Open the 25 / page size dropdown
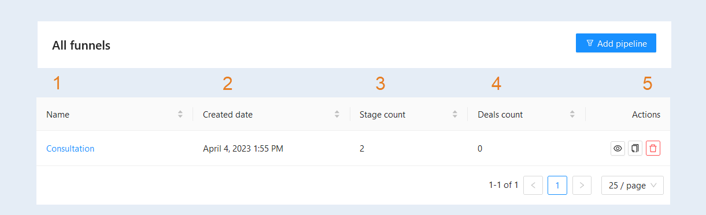The image size is (706, 215). 633,185
